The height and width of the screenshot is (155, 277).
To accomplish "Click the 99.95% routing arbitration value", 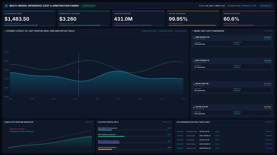I will click(x=178, y=19).
